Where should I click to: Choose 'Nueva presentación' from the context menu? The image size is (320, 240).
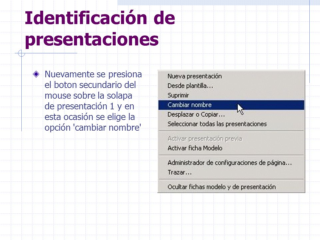(x=231, y=76)
